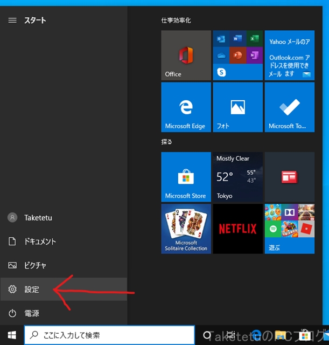Open Microsoft Store from the taskbar
Screen dimensions: 329x345
point(305,335)
